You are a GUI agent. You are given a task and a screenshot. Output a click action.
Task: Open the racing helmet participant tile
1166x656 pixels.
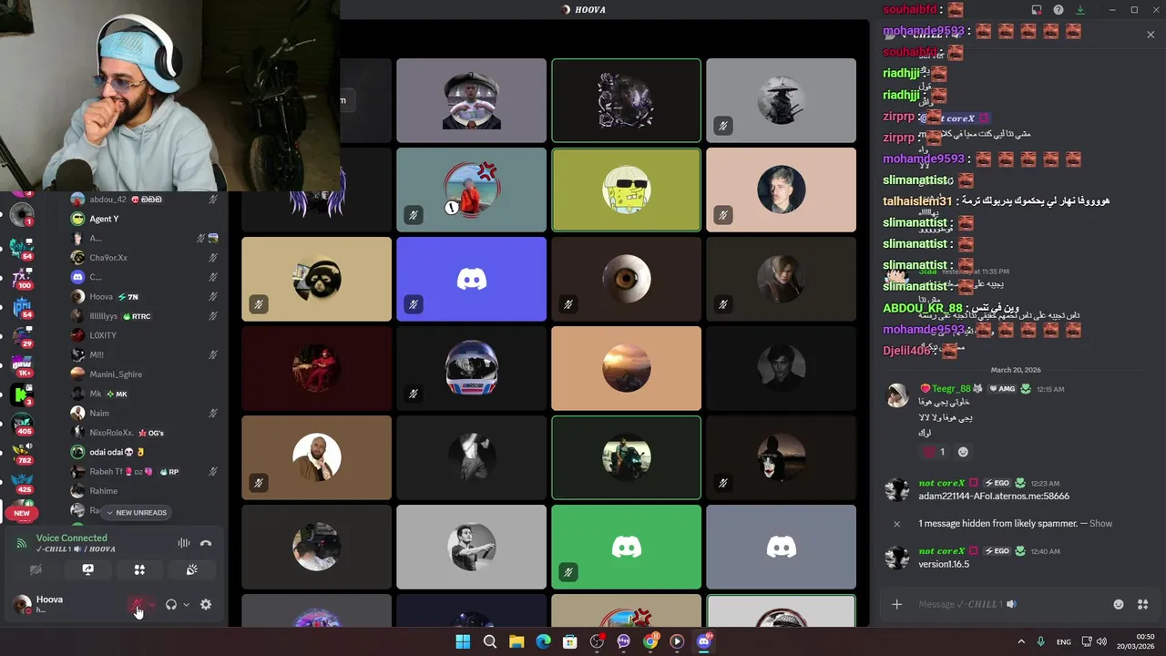pyautogui.click(x=471, y=368)
